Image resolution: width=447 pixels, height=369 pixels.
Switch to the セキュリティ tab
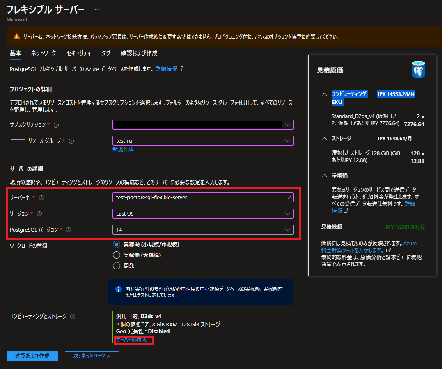(x=79, y=53)
